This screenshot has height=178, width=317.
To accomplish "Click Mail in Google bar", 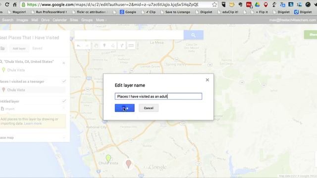I will pyautogui.click(x=35, y=20).
